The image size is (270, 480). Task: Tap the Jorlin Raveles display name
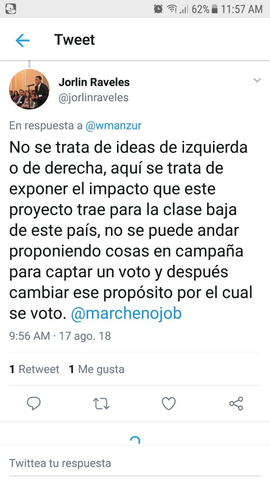pyautogui.click(x=94, y=82)
